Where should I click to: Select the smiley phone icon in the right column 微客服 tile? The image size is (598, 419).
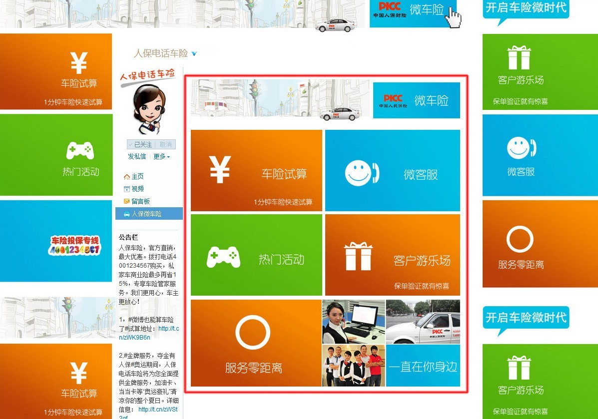pyautogui.click(x=522, y=148)
